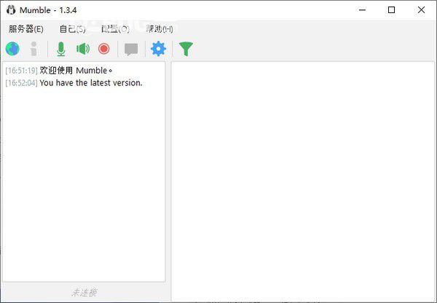Click the gray chat comment icon

(x=131, y=50)
